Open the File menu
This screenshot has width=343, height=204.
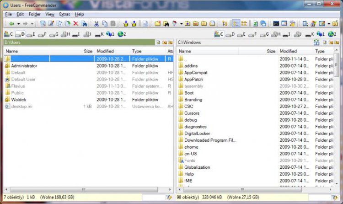(9, 14)
